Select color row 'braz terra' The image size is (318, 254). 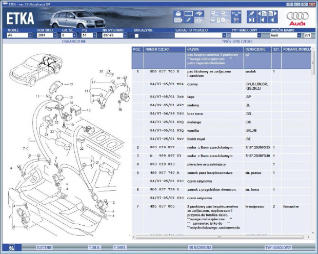click(221, 113)
